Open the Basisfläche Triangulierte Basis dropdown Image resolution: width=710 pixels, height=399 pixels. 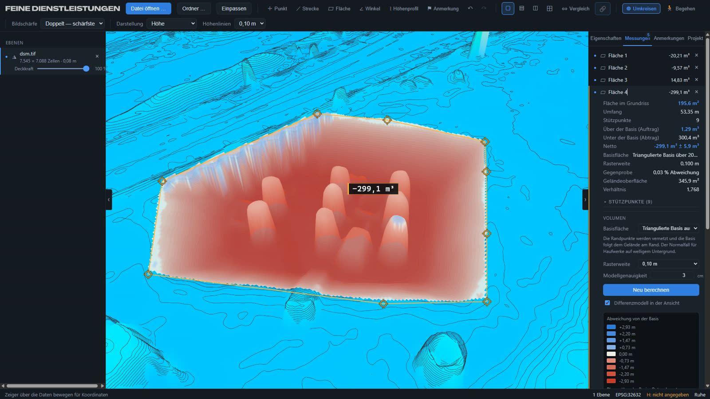669,228
